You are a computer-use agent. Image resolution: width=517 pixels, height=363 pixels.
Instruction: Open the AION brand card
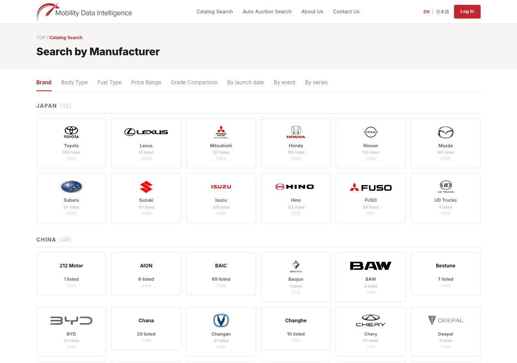(x=146, y=273)
